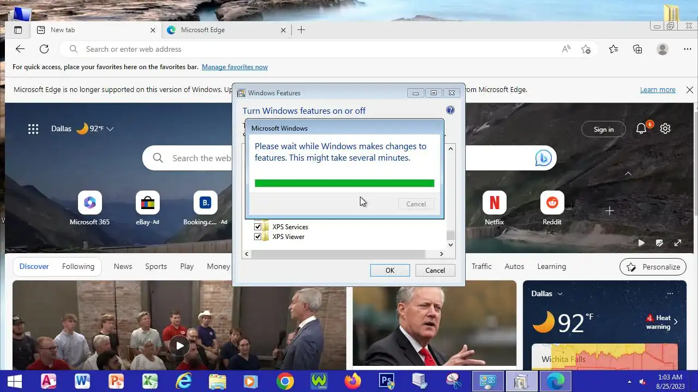Toggle XPS Viewer checkbox
698x392 pixels.
click(258, 237)
